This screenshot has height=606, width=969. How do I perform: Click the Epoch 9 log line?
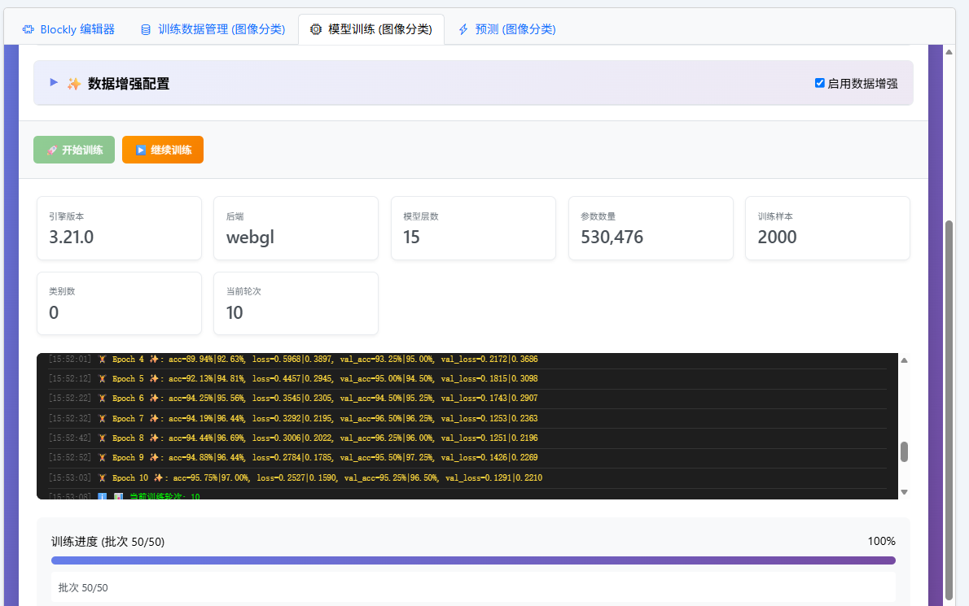[x=467, y=458]
